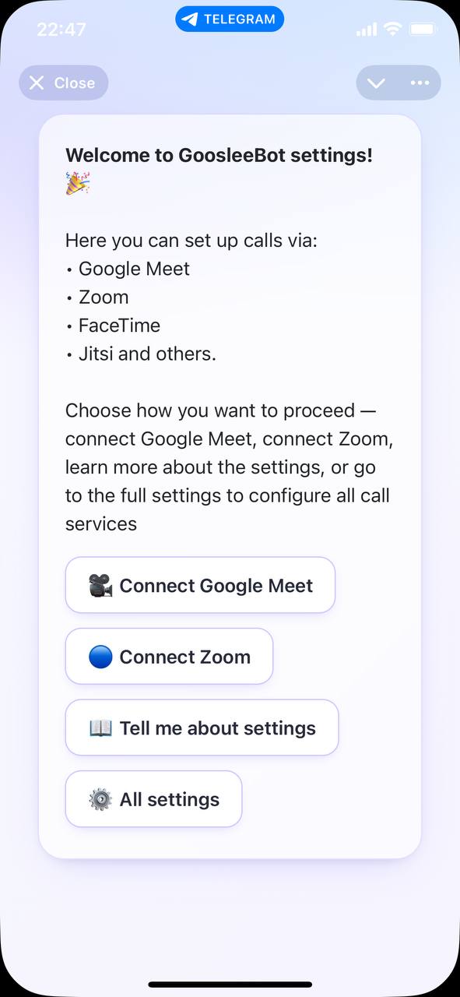Go to All settings
Image resolution: width=460 pixels, height=997 pixels.
[x=153, y=799]
